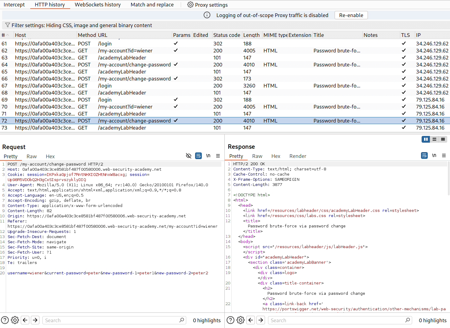The height and width of the screenshot is (328, 450).
Task: Switch to the WebSockets history tab
Action: pos(97,5)
